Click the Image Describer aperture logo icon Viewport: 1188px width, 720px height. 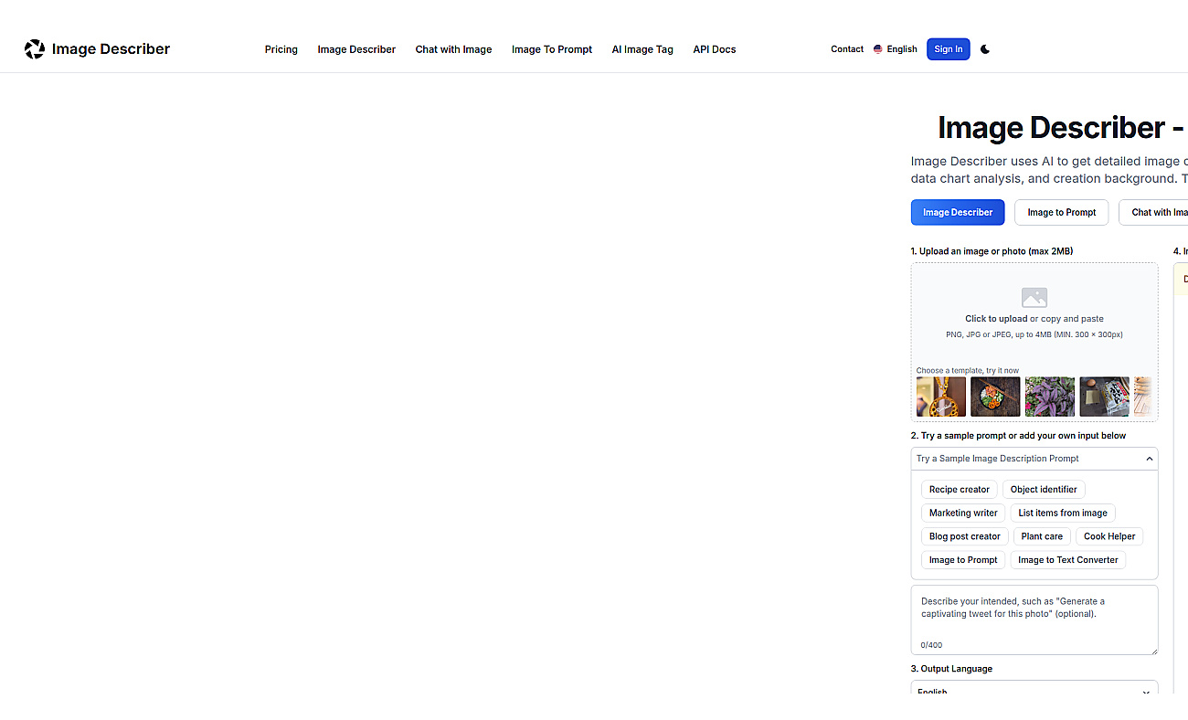click(35, 49)
